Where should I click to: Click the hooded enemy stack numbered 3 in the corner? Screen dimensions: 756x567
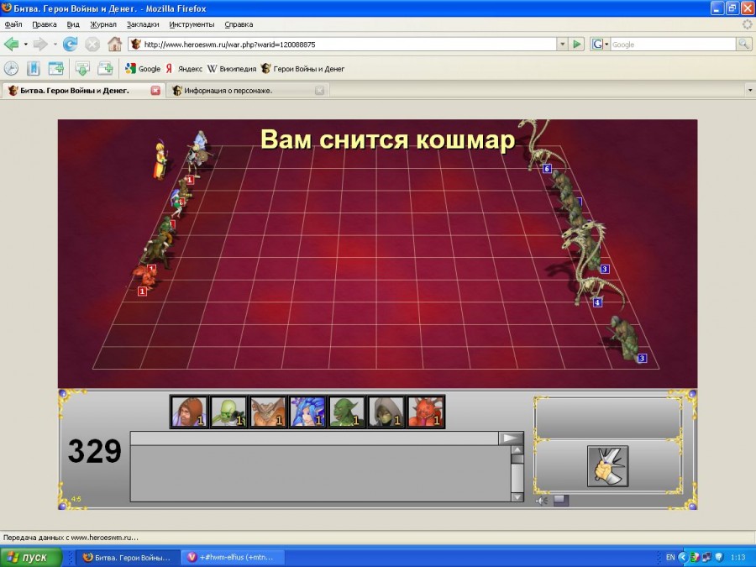[x=624, y=338]
